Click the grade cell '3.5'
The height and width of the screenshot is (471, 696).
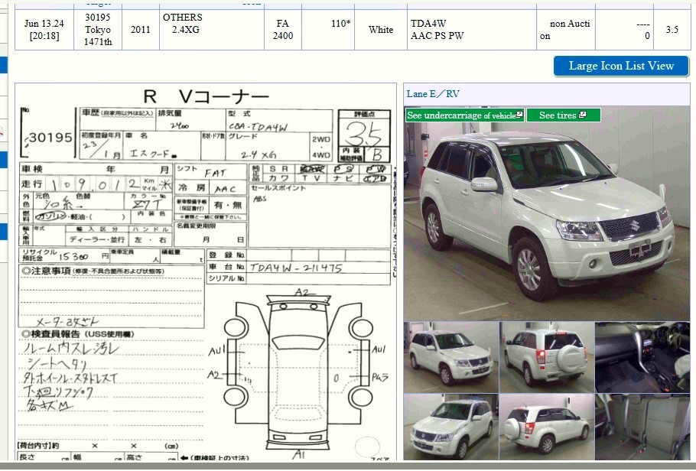click(x=672, y=30)
